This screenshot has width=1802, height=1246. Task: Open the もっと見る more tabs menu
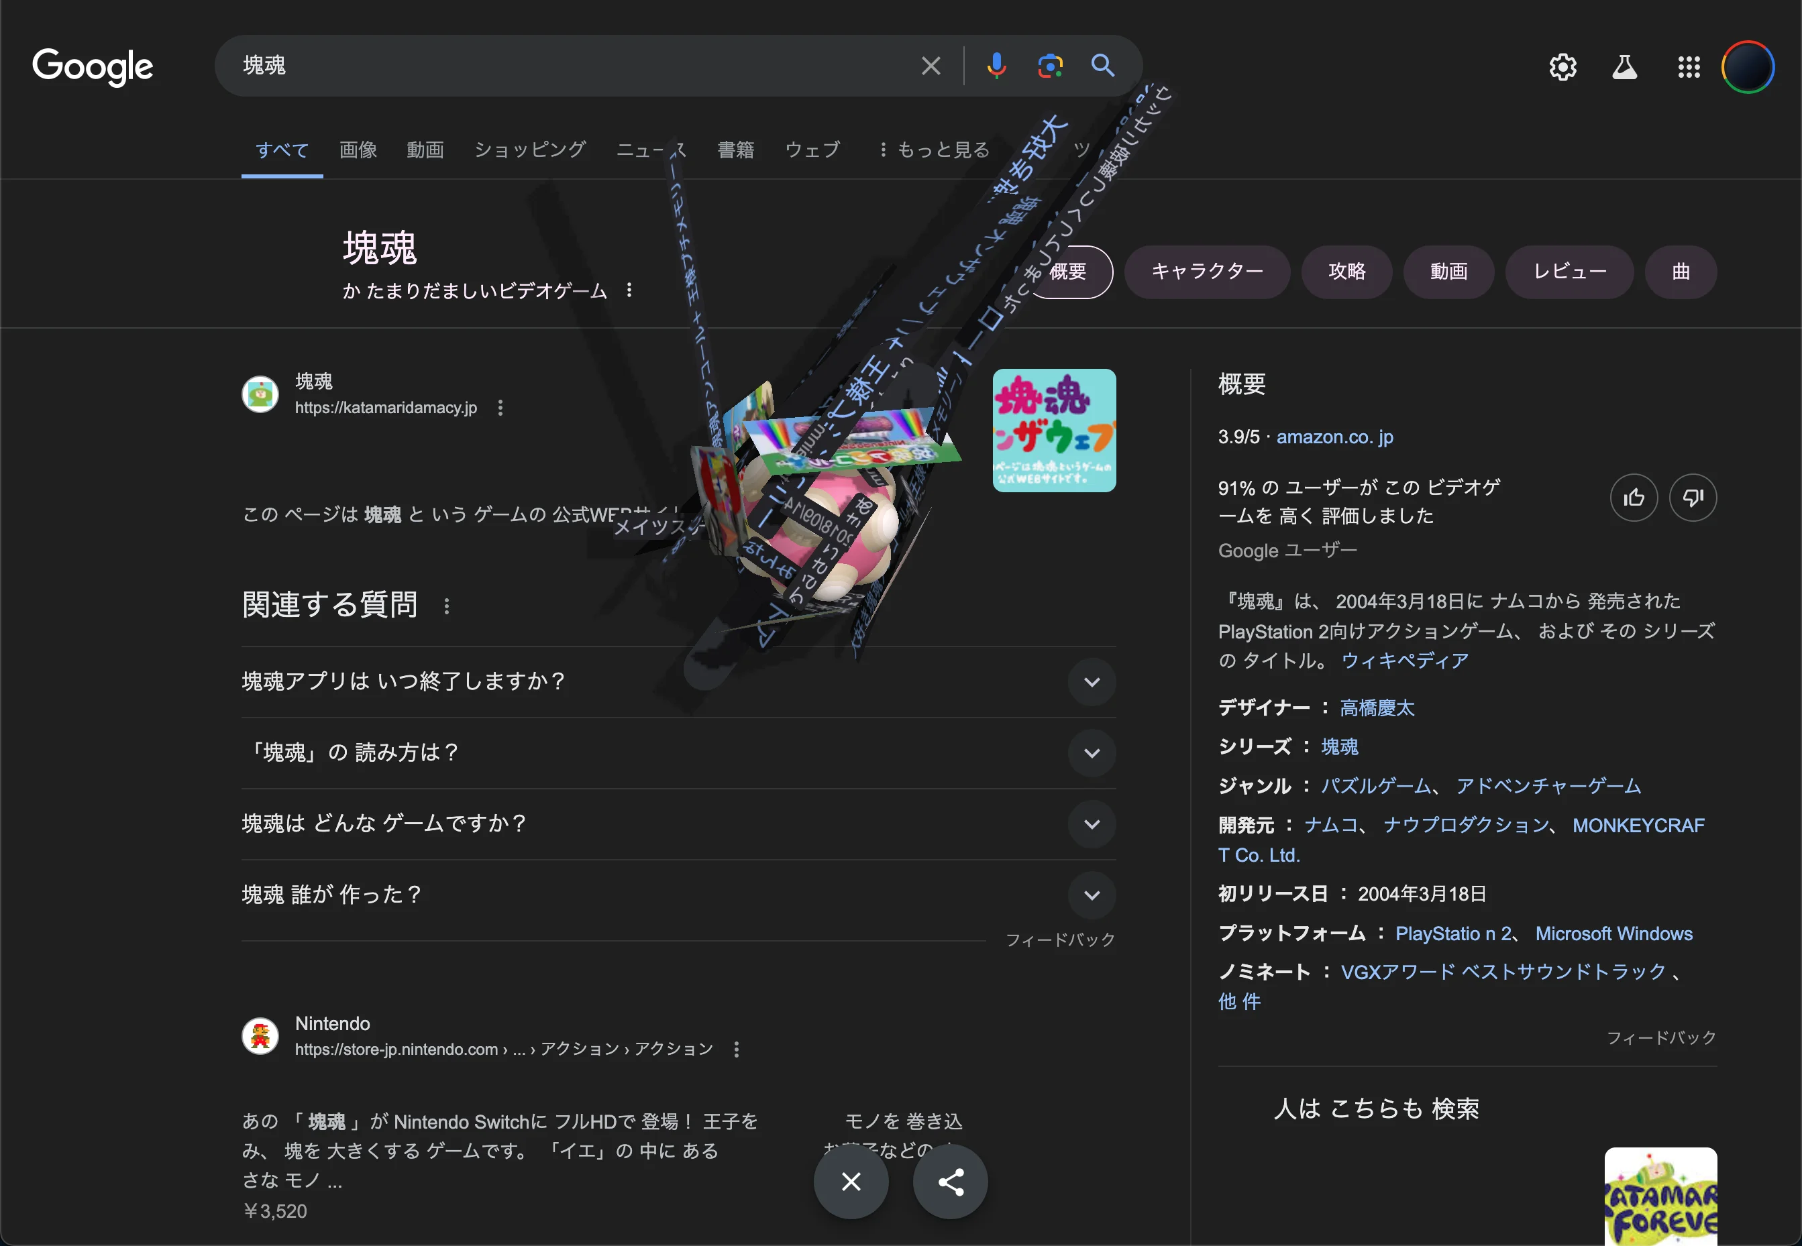934,149
